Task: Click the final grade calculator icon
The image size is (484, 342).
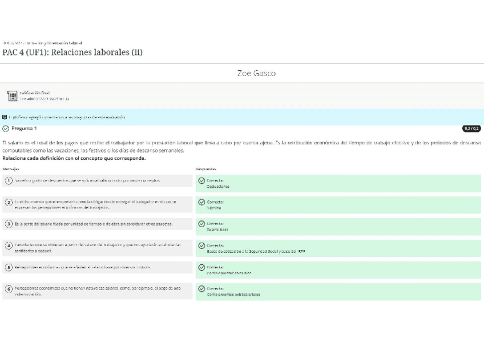Action: [12, 96]
